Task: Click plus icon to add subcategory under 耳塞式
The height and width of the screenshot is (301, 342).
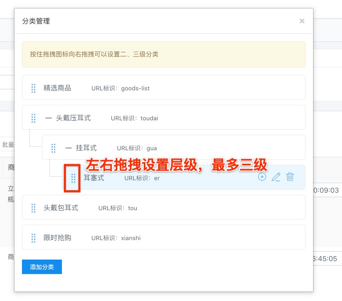Action: pos(262,177)
